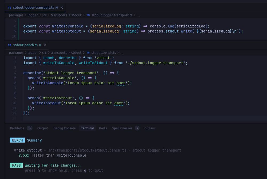This screenshot has height=179, width=267.
Task: Click the describe('stdout logger transport' line
Action: (71, 73)
